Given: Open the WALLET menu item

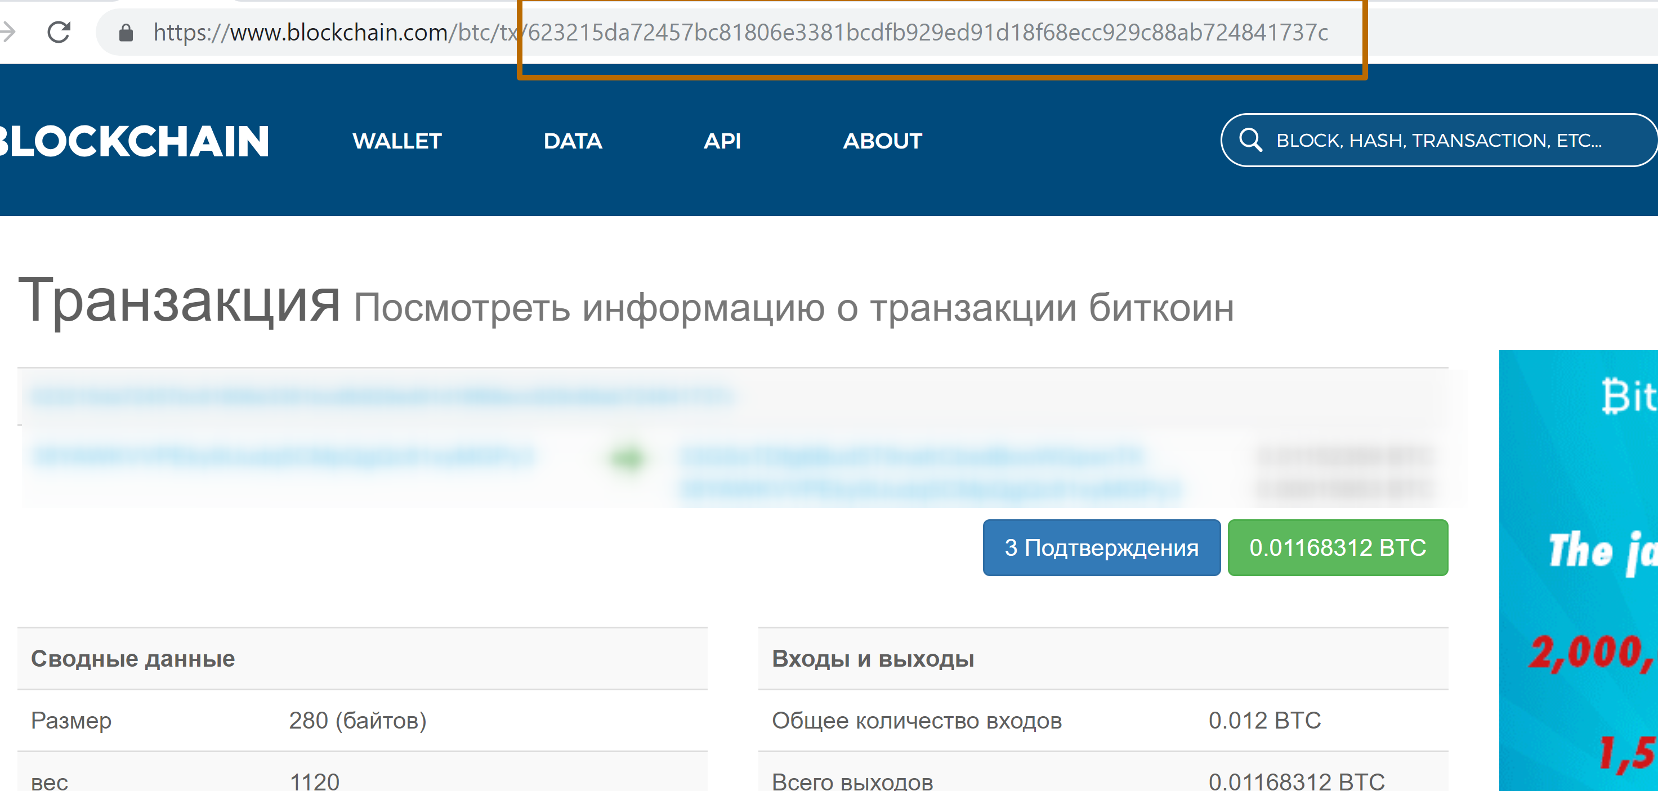Looking at the screenshot, I should 396,141.
